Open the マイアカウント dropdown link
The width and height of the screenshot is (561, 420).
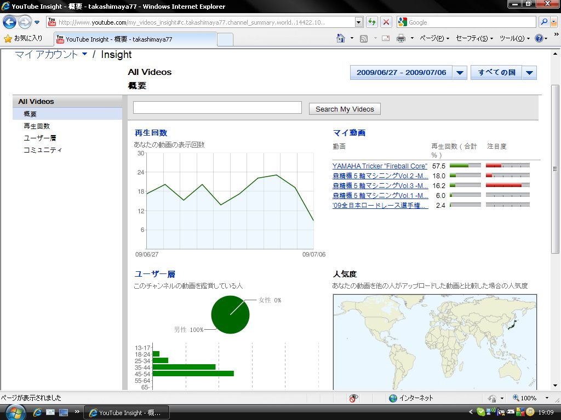(x=51, y=54)
